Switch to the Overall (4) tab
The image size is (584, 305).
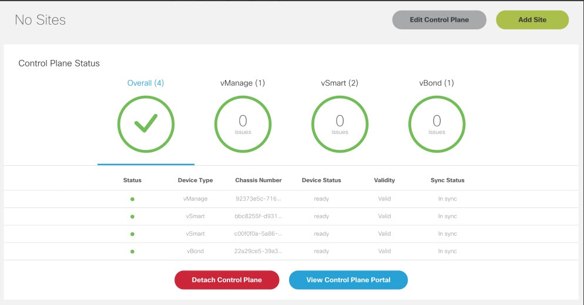click(146, 83)
